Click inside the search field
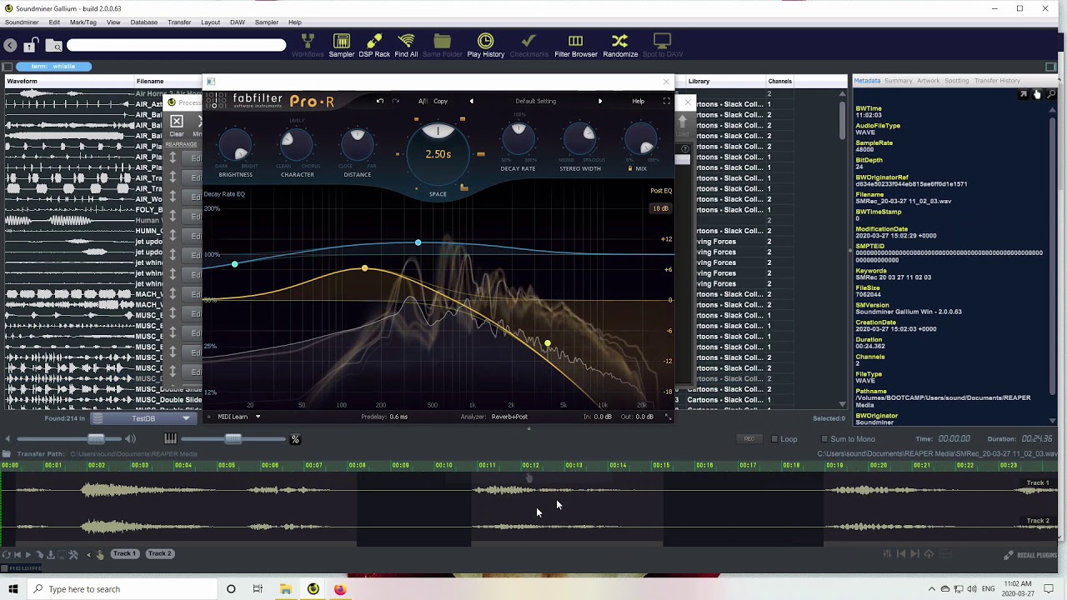This screenshot has width=1067, height=600. 177,45
